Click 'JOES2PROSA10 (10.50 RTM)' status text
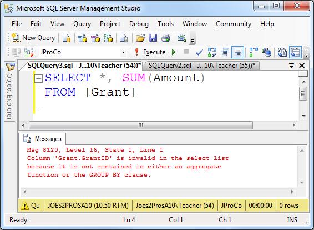This screenshot has height=230, width=314. click(88, 206)
